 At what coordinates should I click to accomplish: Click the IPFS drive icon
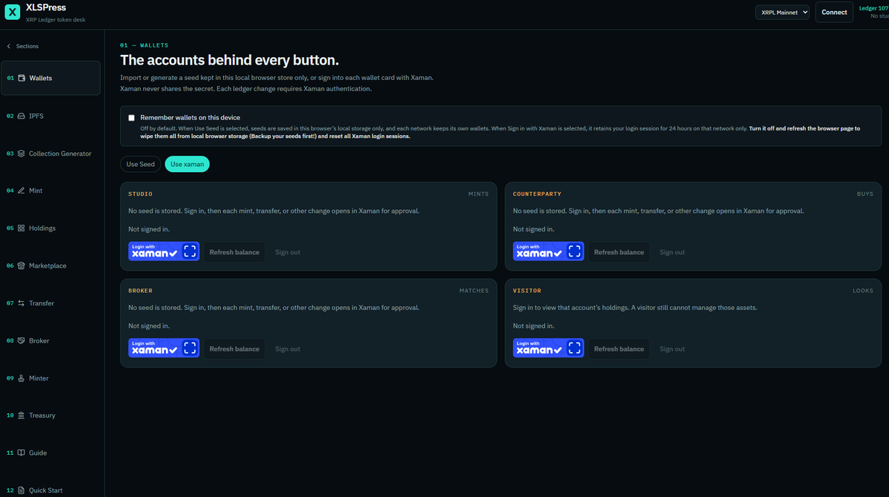pyautogui.click(x=21, y=116)
